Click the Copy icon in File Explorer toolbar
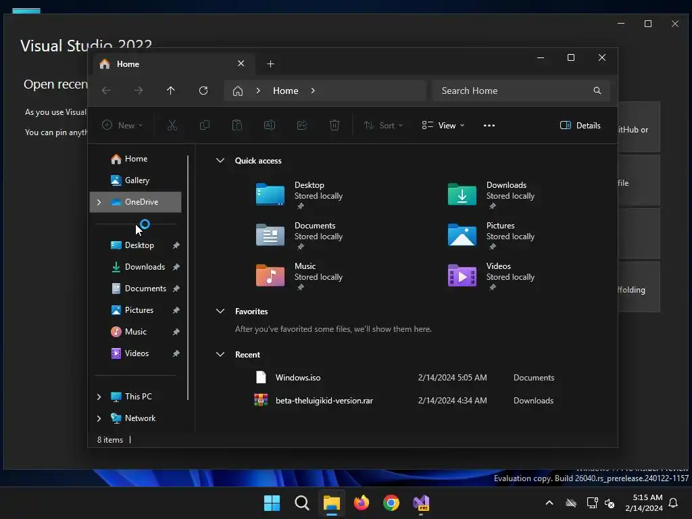This screenshot has height=519, width=692. point(205,125)
